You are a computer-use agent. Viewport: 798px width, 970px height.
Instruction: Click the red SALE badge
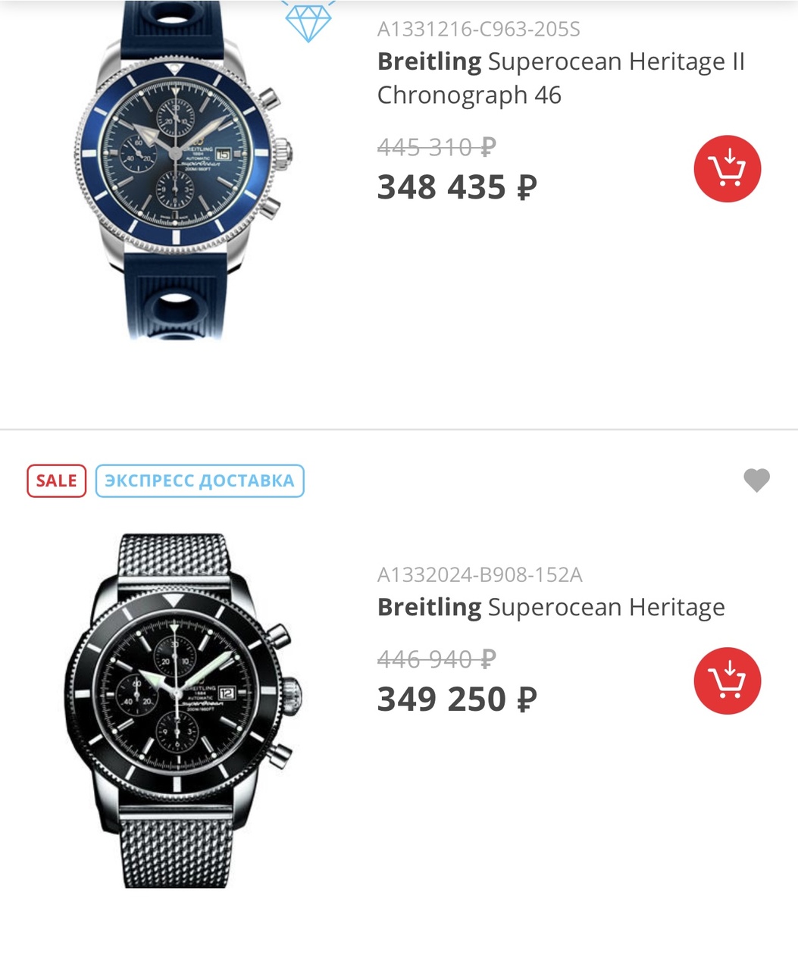(x=57, y=480)
